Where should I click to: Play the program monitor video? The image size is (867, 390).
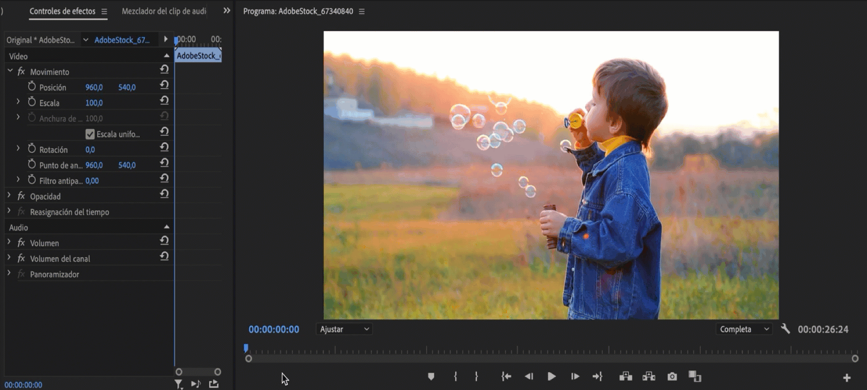pyautogui.click(x=551, y=377)
